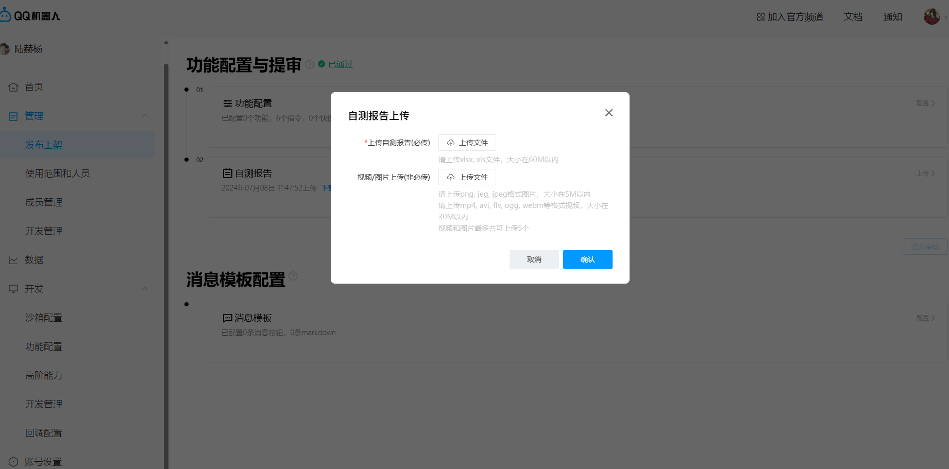The image size is (949, 469).
Task: Open the 通知 top navigation item
Action: click(x=892, y=17)
